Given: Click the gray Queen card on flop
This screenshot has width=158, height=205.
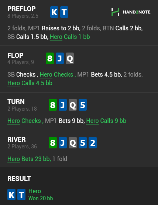Looking at the screenshot, I should point(70,58).
